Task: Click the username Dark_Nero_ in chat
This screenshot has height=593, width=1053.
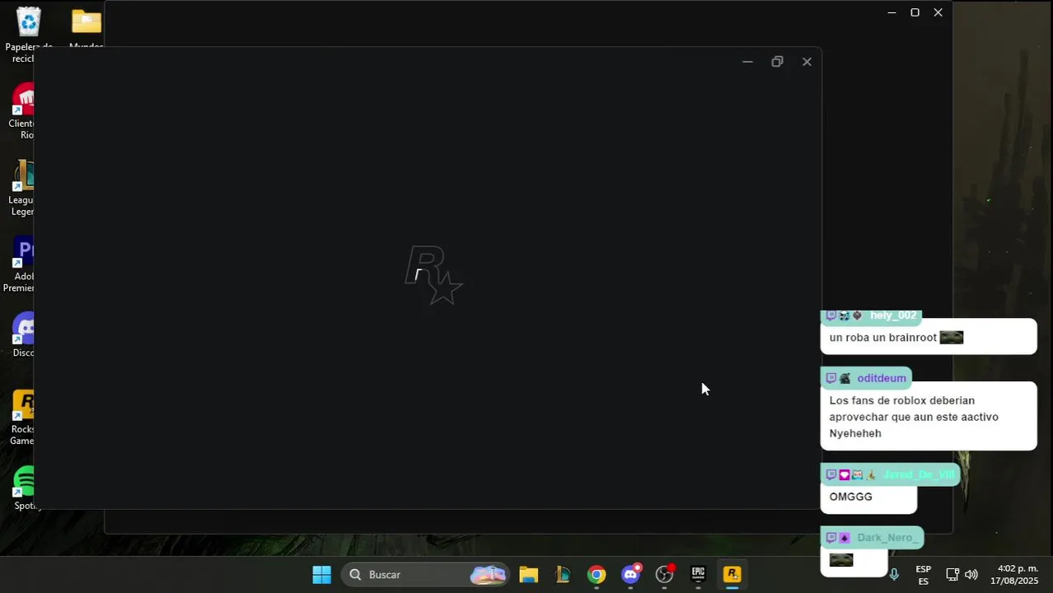Action: tap(887, 538)
